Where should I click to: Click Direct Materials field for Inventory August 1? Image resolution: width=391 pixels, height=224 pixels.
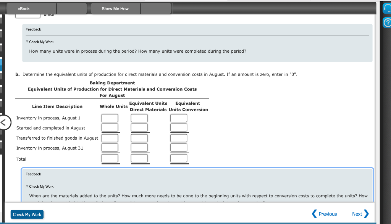[x=139, y=118]
